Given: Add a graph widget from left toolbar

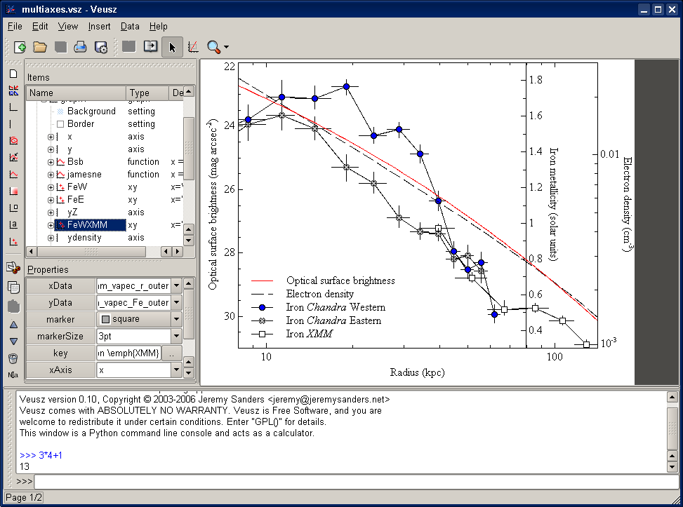Looking at the screenshot, I should point(13,107).
